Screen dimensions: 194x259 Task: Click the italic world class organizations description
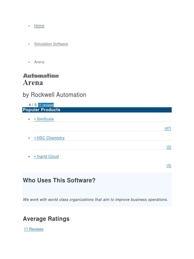click(x=95, y=200)
